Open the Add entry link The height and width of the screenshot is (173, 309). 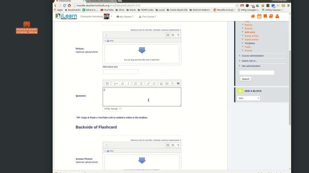[250, 32]
